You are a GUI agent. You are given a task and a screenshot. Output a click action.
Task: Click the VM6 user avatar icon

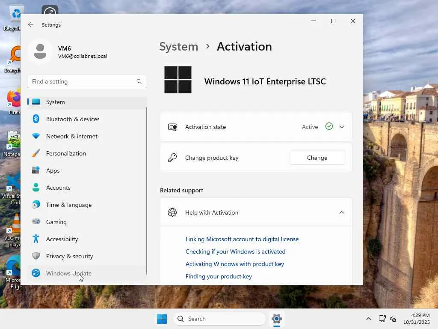point(40,51)
